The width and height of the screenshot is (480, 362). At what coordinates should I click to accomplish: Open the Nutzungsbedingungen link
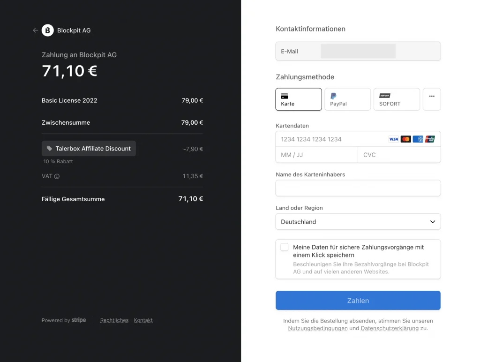318,329
